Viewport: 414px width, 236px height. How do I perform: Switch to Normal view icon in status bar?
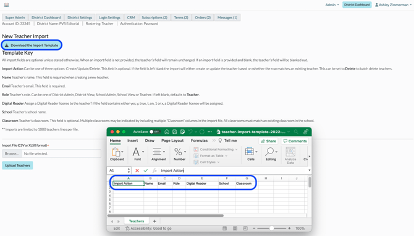pos(225,229)
